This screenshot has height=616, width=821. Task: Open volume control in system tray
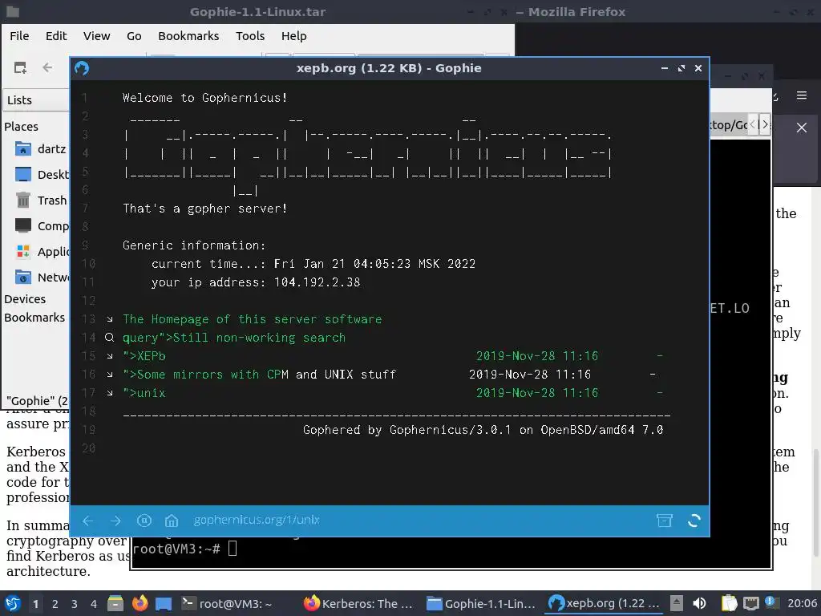point(699,603)
